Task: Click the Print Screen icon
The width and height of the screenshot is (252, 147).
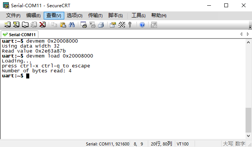Action: click(x=84, y=25)
